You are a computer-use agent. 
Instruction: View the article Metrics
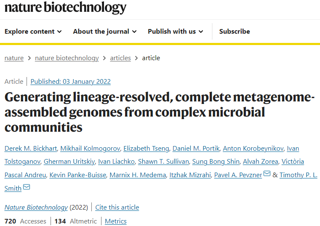coord(116,221)
